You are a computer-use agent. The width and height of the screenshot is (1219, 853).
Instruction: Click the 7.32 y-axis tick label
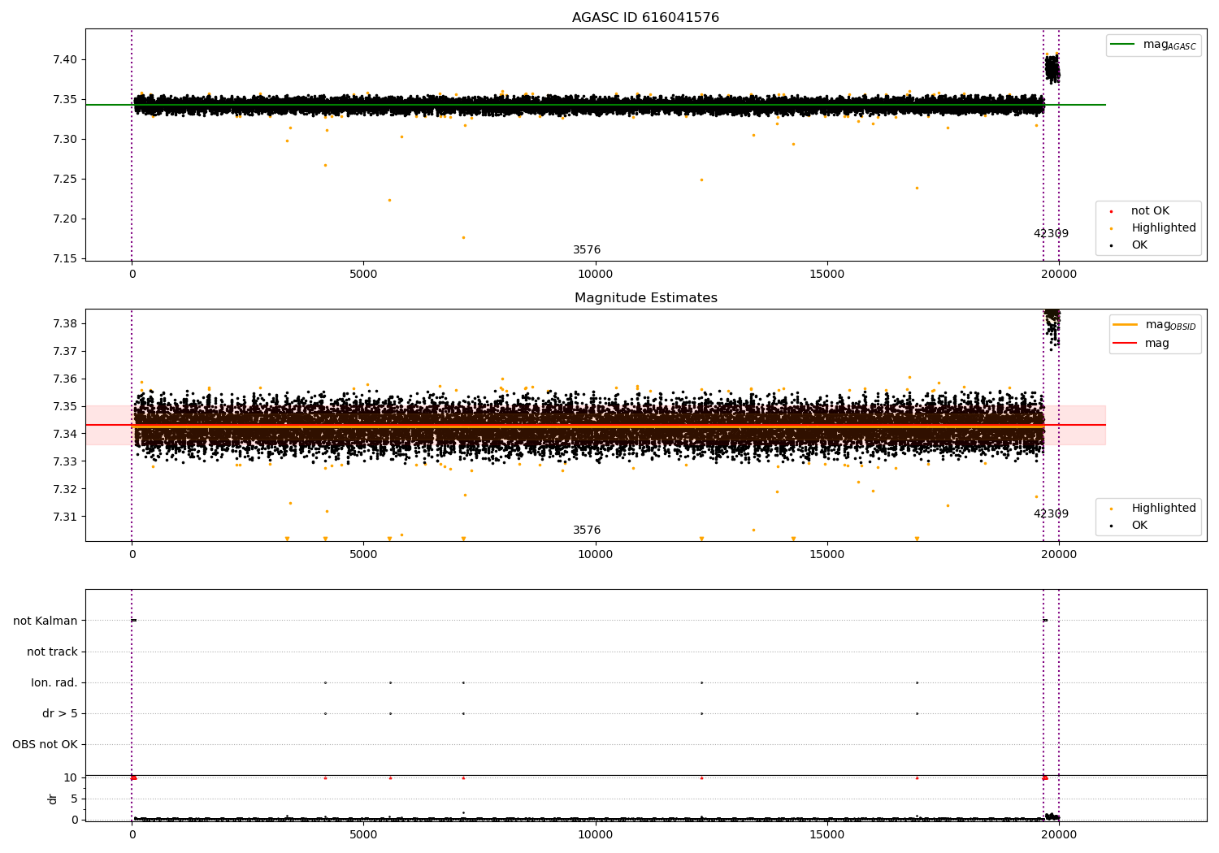point(66,490)
